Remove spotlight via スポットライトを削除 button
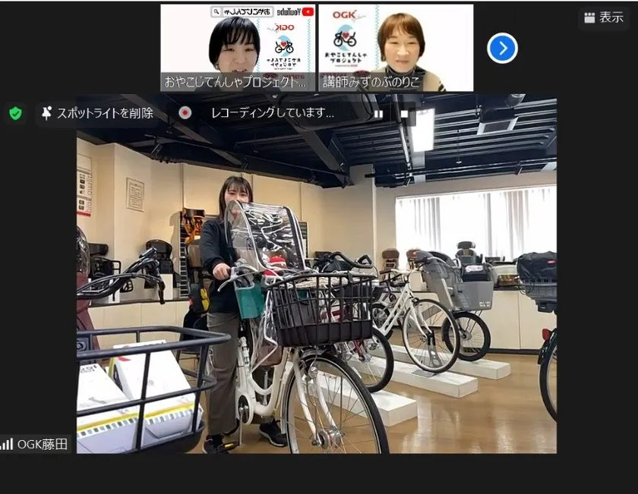638x494 pixels. (98, 113)
